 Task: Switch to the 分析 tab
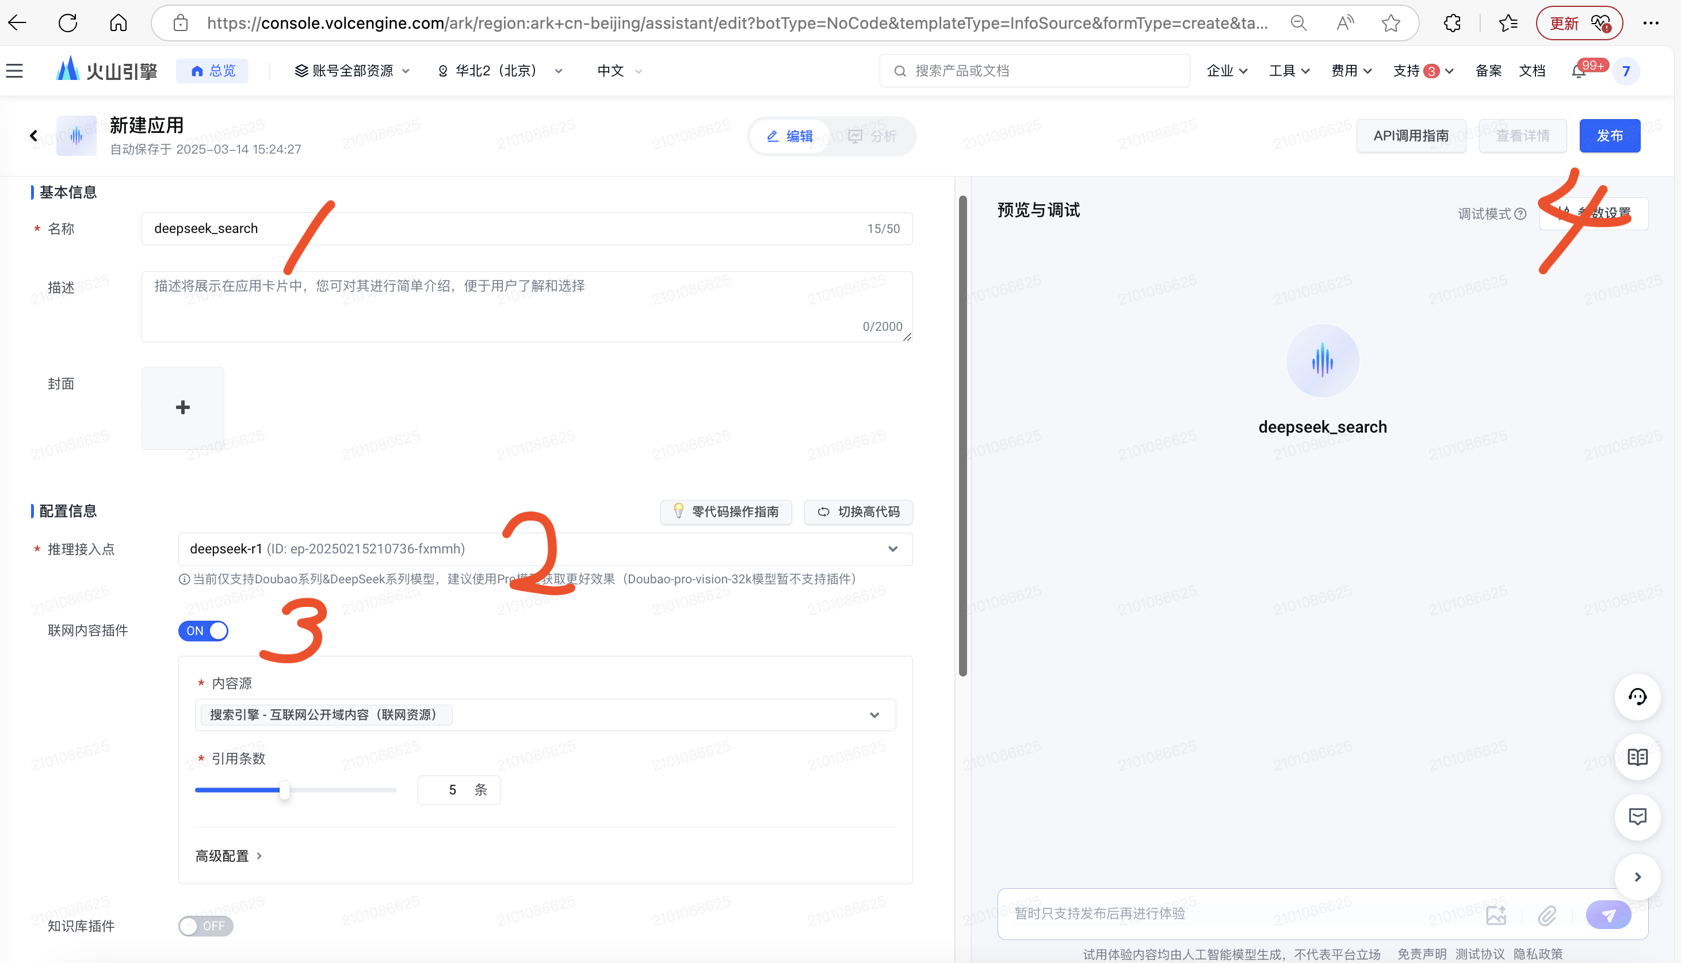(872, 136)
